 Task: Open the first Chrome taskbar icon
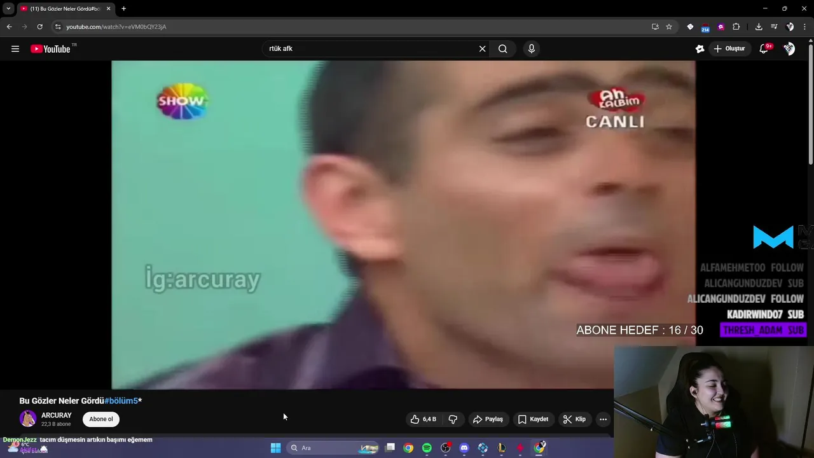click(x=408, y=448)
